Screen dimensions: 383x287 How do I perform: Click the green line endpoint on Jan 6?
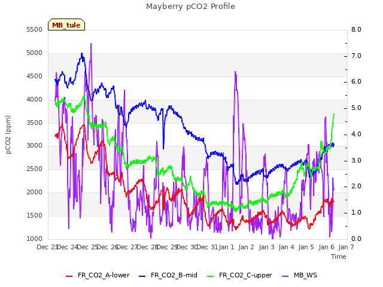tap(334, 114)
